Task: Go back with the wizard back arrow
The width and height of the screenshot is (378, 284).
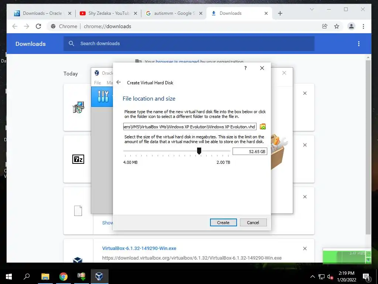Action: 118,82
